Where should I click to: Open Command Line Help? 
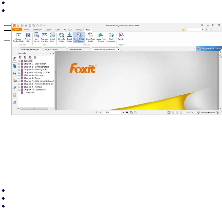(x=44, y=37)
